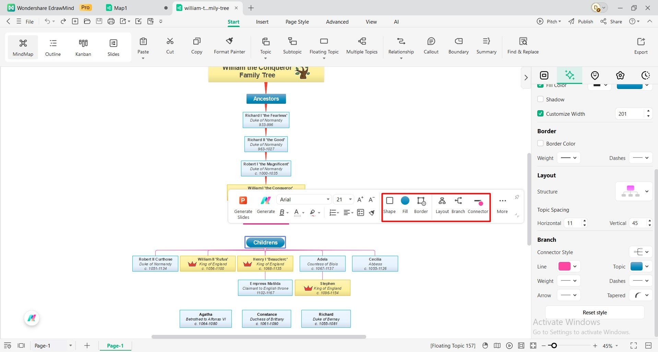Open Connector options in floating toolbar
The height and width of the screenshot is (352, 658).
pyautogui.click(x=478, y=205)
